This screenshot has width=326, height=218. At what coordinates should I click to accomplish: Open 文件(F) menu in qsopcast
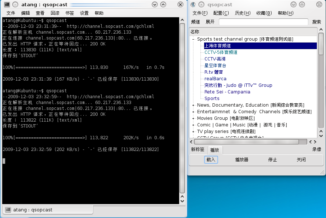200,13
